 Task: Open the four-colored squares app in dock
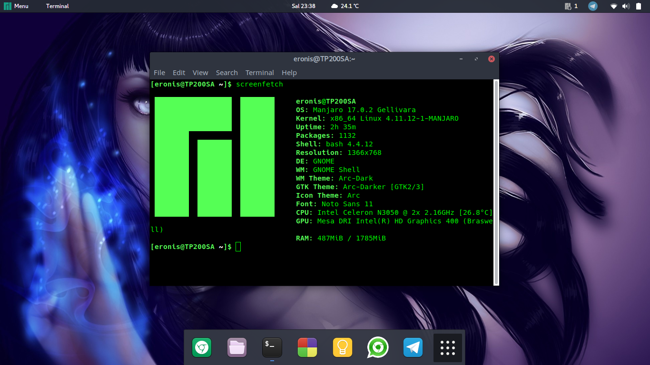307,348
